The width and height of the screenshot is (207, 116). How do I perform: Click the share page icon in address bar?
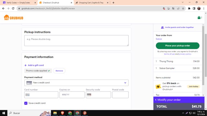[178, 8]
